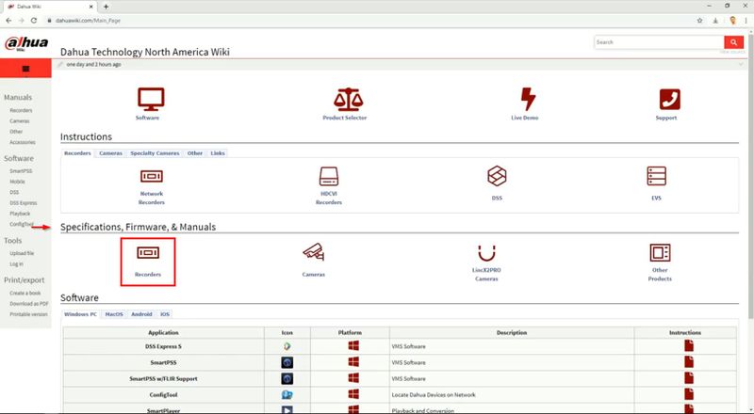Open the DSS instructions icon
Image resolution: width=754 pixels, height=414 pixels.
click(497, 176)
